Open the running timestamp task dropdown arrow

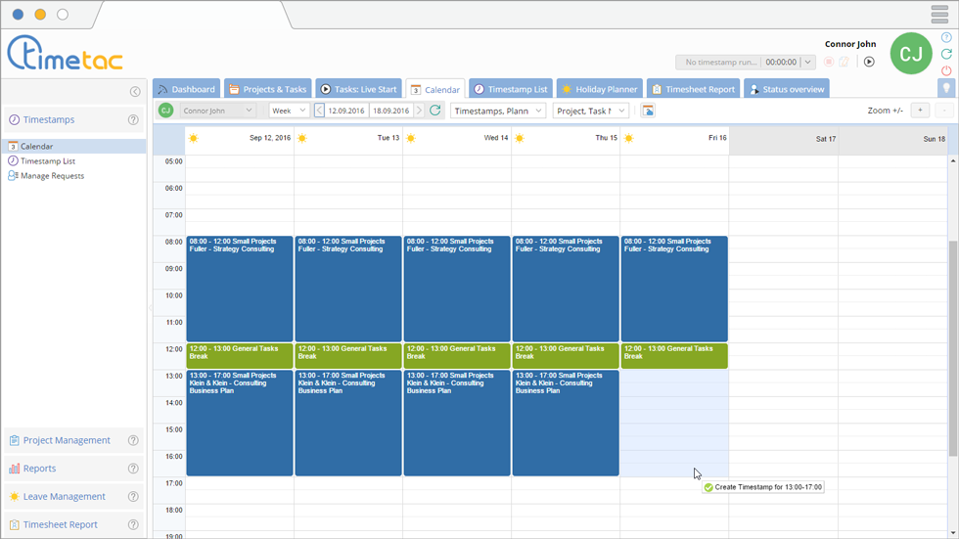coord(807,62)
